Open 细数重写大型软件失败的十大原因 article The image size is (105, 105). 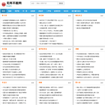click(12, 44)
